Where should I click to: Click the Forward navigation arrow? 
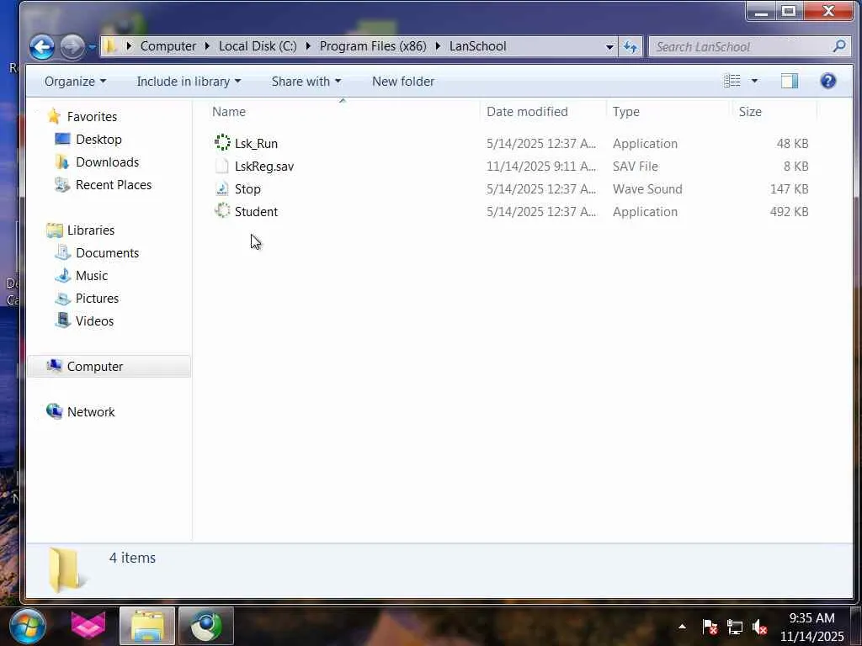(x=72, y=47)
